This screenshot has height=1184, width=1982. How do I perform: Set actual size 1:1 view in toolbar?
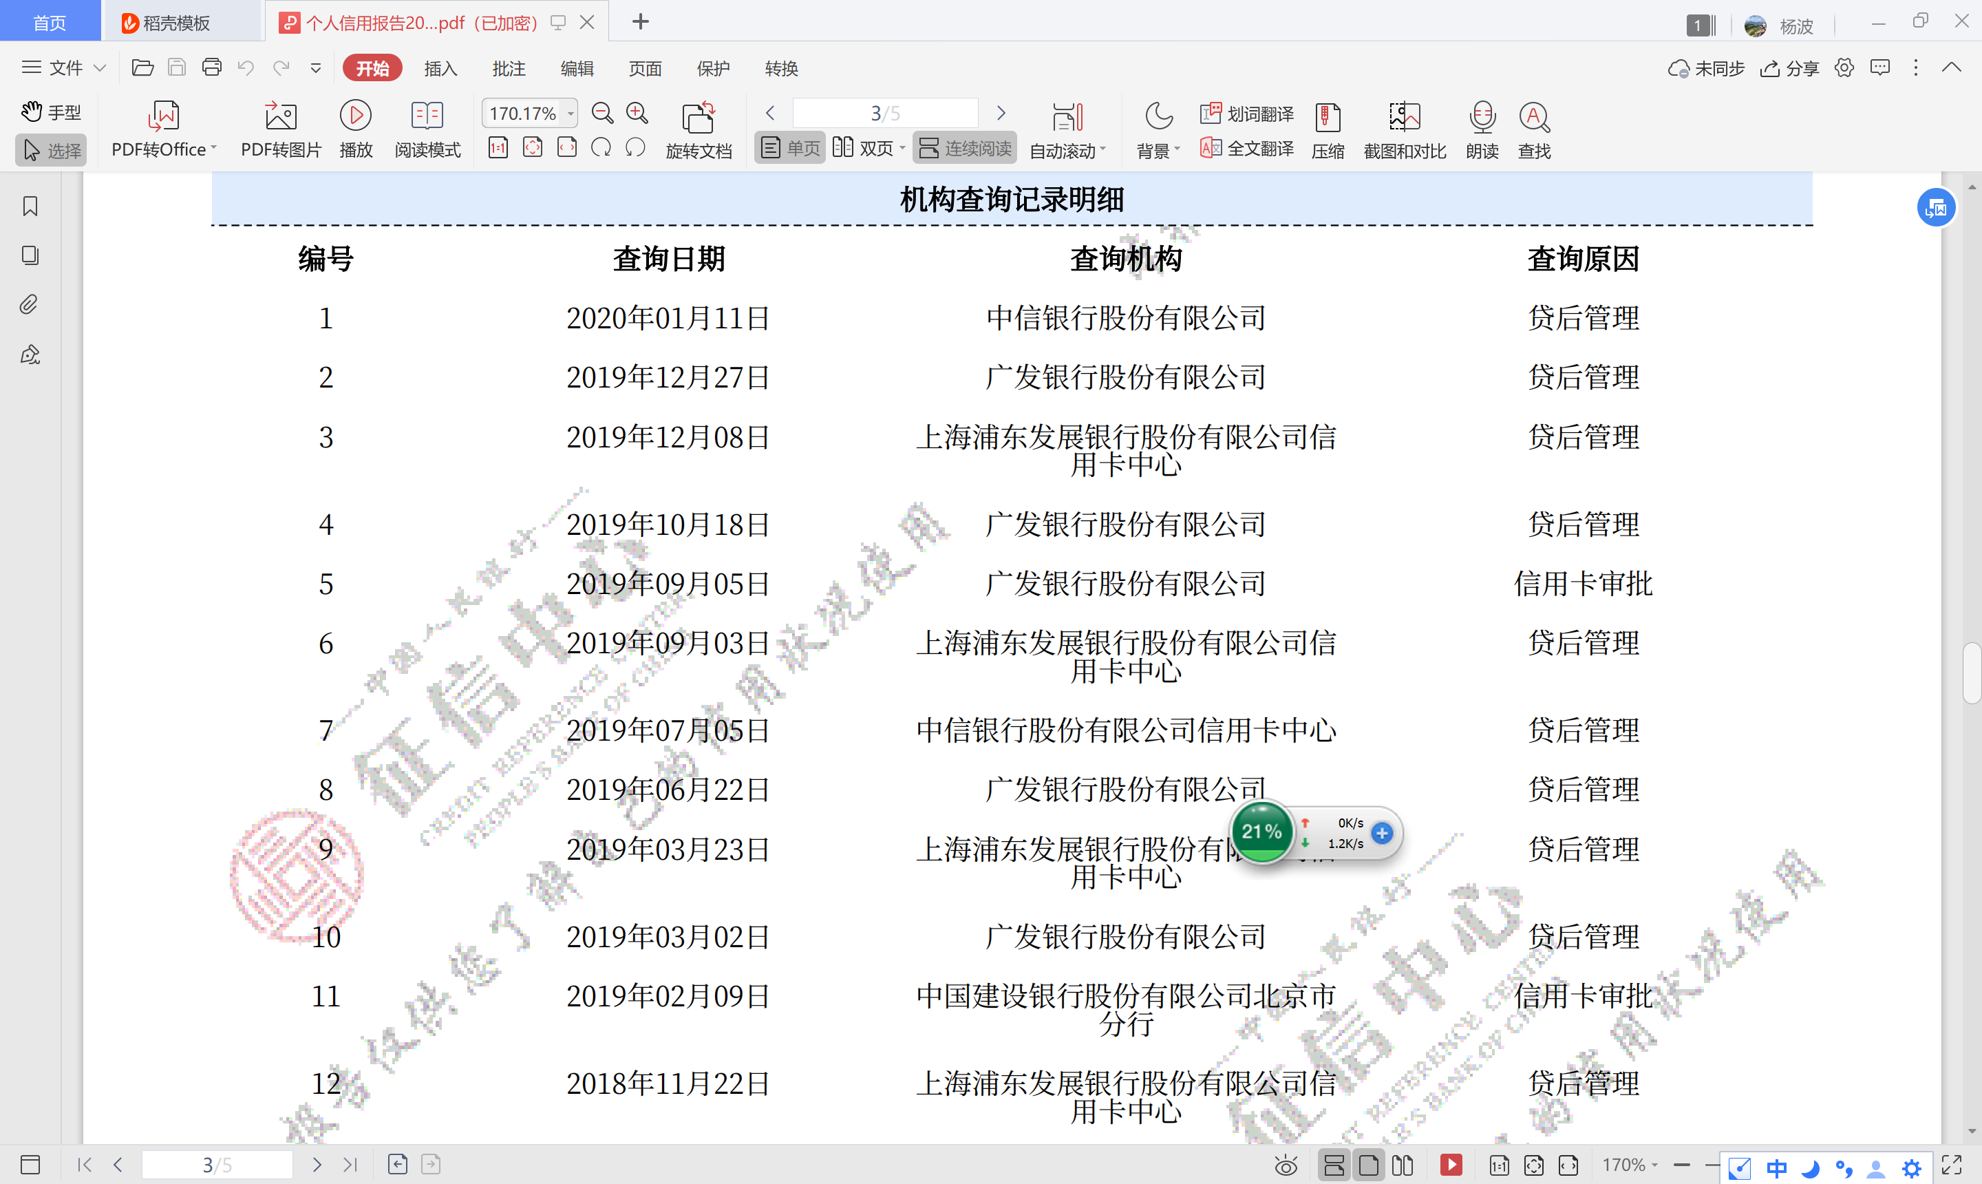tap(498, 147)
